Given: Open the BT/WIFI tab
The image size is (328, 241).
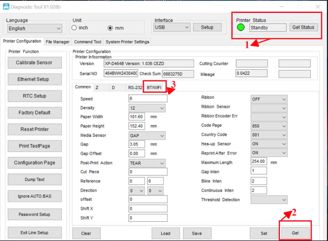Looking at the screenshot, I should click(154, 87).
